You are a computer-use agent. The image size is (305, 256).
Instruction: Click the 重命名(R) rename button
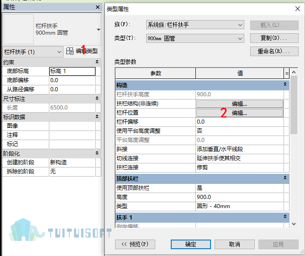(274, 51)
